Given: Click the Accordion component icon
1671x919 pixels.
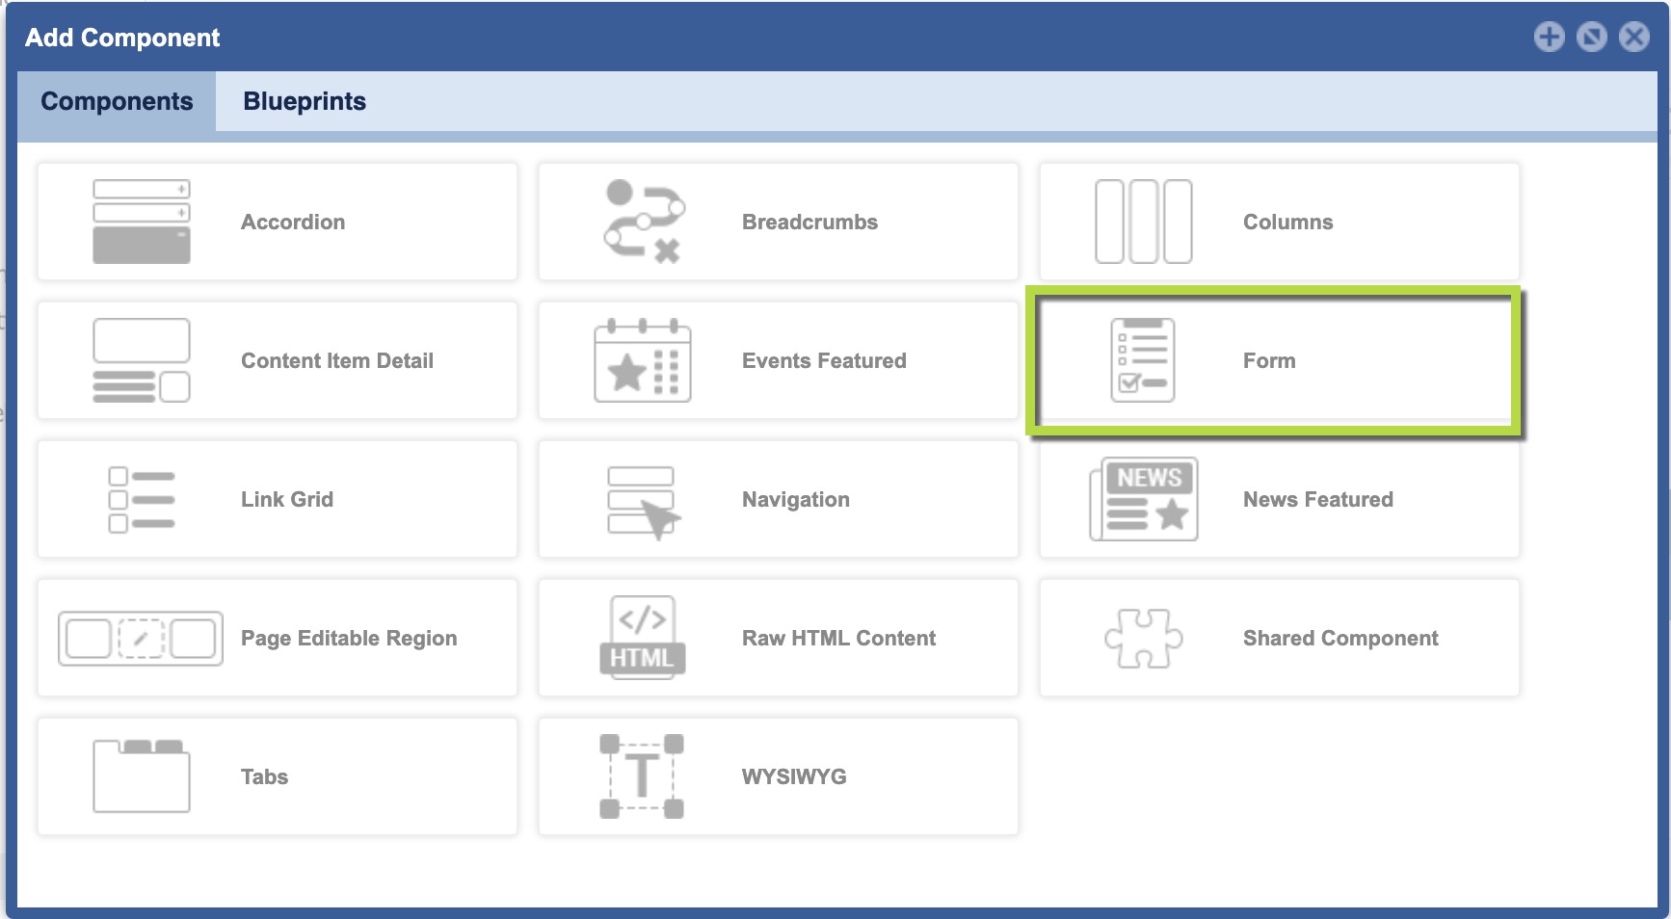Looking at the screenshot, I should (x=142, y=222).
